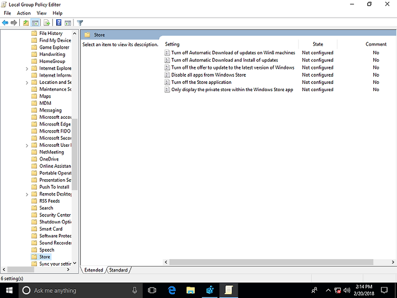Screen dimensions: 397x298
Task: Click the tree horizontal scrollbar right arrow
Action: 68,270
